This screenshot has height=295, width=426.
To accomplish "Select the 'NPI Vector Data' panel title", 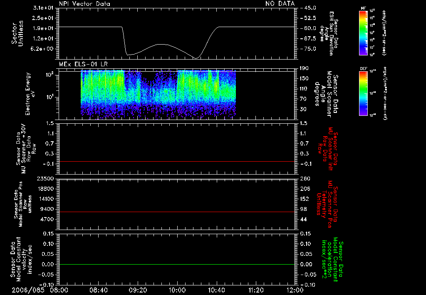I will coord(84,4).
